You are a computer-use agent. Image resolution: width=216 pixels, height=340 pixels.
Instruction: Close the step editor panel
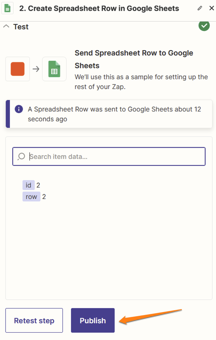212,8
